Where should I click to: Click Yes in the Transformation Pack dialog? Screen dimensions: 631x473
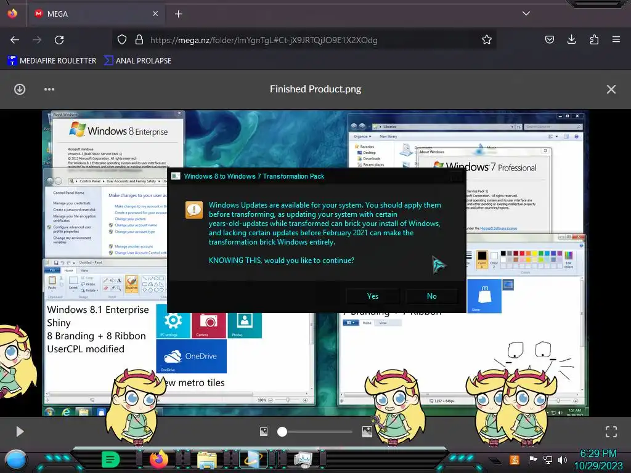373,296
